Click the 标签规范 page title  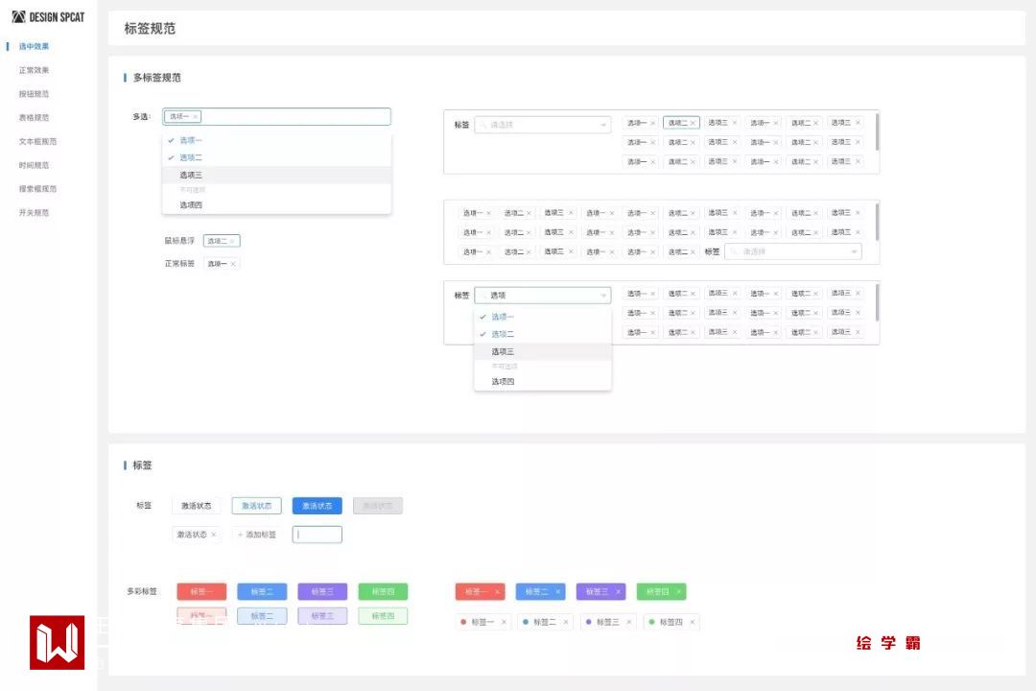[x=150, y=29]
